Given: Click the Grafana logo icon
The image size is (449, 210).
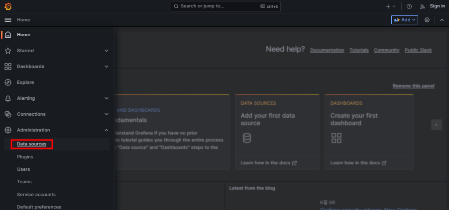Looking at the screenshot, I should tap(8, 6).
